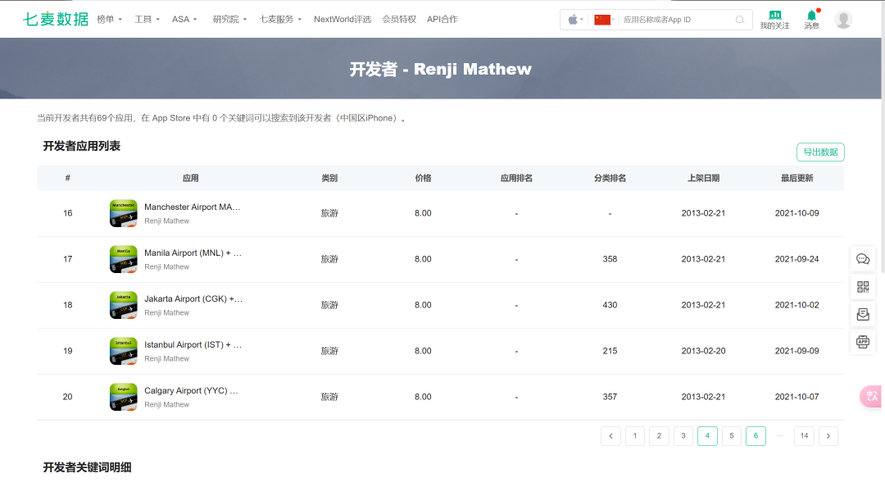Viewport: 885px width, 487px height.
Task: Select pagination page 3
Action: coord(683,435)
